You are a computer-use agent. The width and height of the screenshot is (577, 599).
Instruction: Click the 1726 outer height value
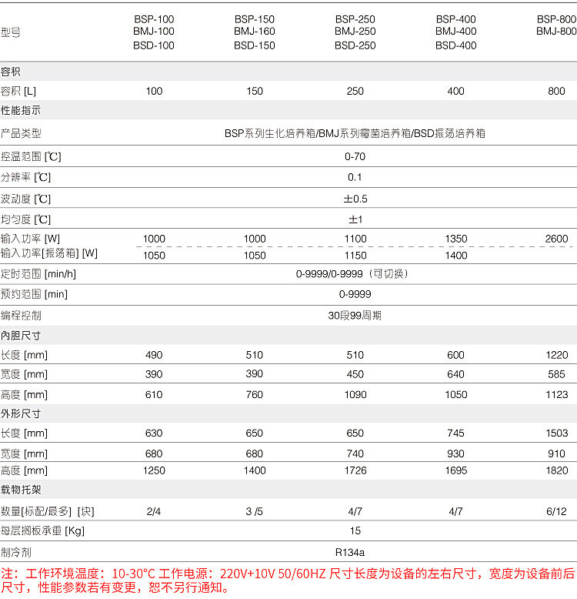click(x=355, y=470)
